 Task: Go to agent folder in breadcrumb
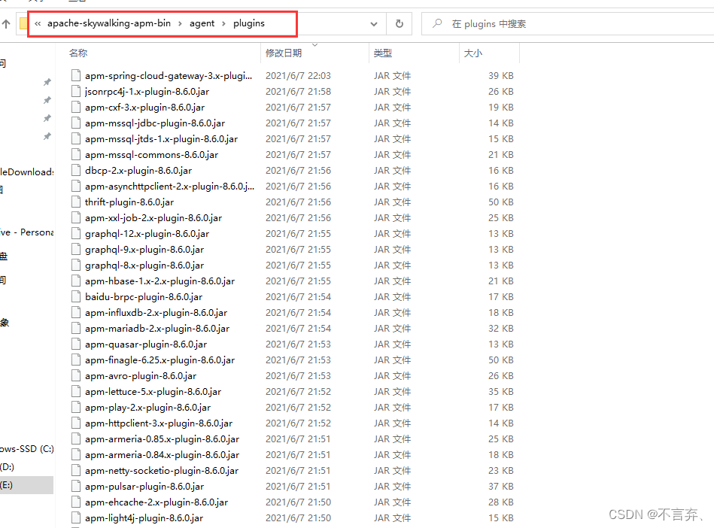[202, 23]
